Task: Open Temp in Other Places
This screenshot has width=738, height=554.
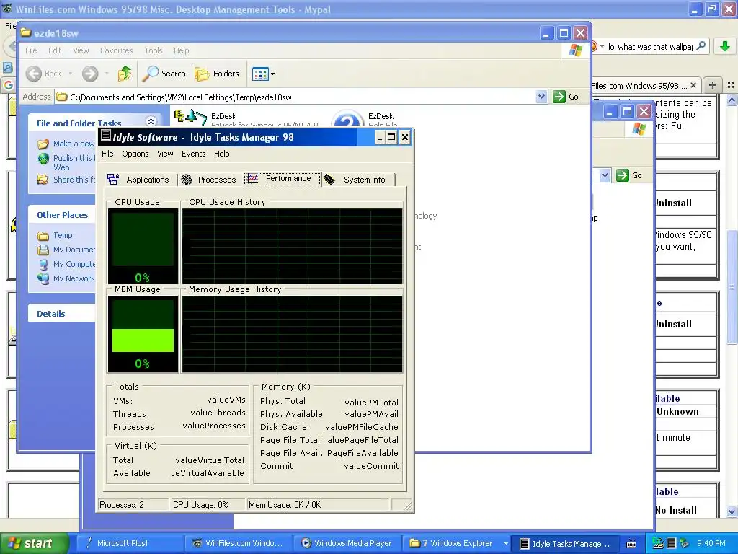Action: 55,235
